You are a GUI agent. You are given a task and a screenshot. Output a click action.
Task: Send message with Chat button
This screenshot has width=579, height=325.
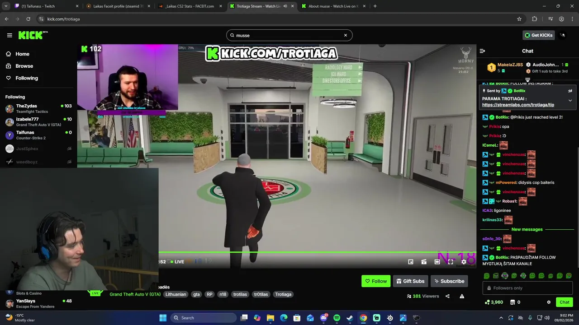565,302
